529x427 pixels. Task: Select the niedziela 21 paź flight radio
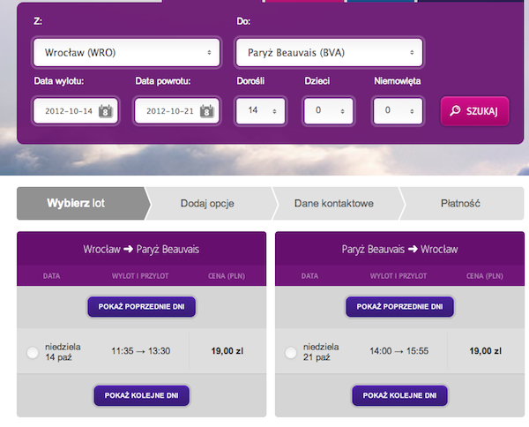click(x=291, y=353)
